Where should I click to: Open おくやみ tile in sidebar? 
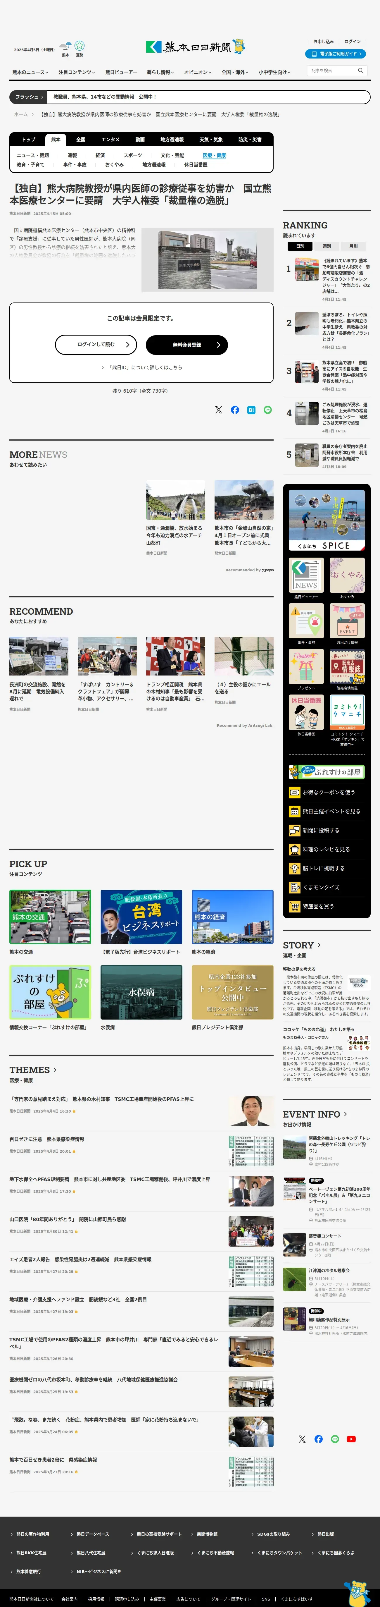347,575
